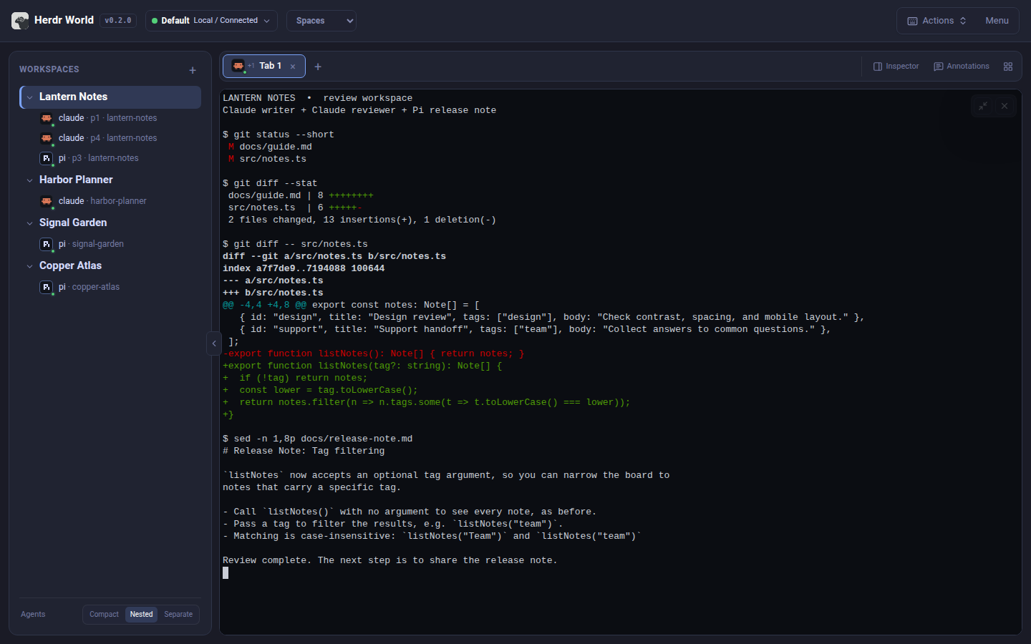Open the Menu button
Screen dimensions: 1031x644
point(997,21)
